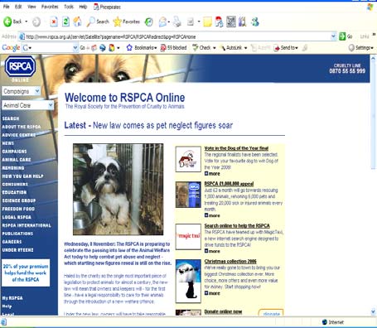
Task: Click Christmas collection 2006 link
Action: point(230,261)
